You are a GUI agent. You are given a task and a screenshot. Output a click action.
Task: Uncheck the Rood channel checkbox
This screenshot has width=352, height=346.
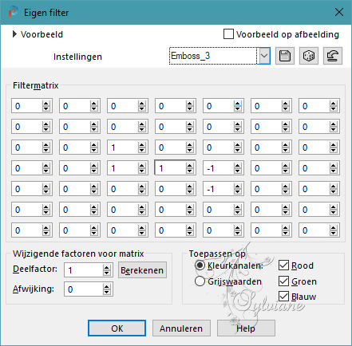[283, 265]
